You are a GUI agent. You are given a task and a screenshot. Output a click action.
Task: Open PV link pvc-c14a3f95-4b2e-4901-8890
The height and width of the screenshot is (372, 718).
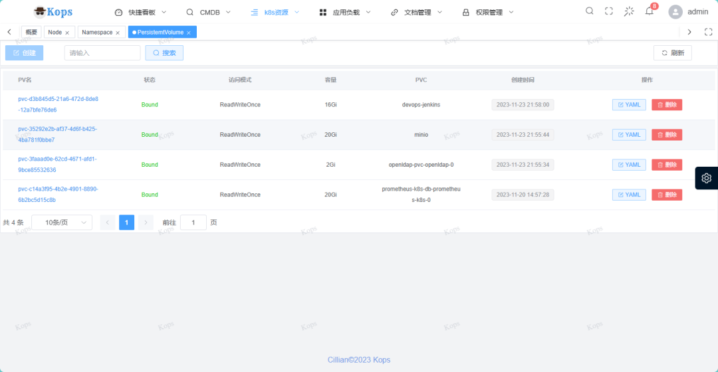[x=58, y=195]
